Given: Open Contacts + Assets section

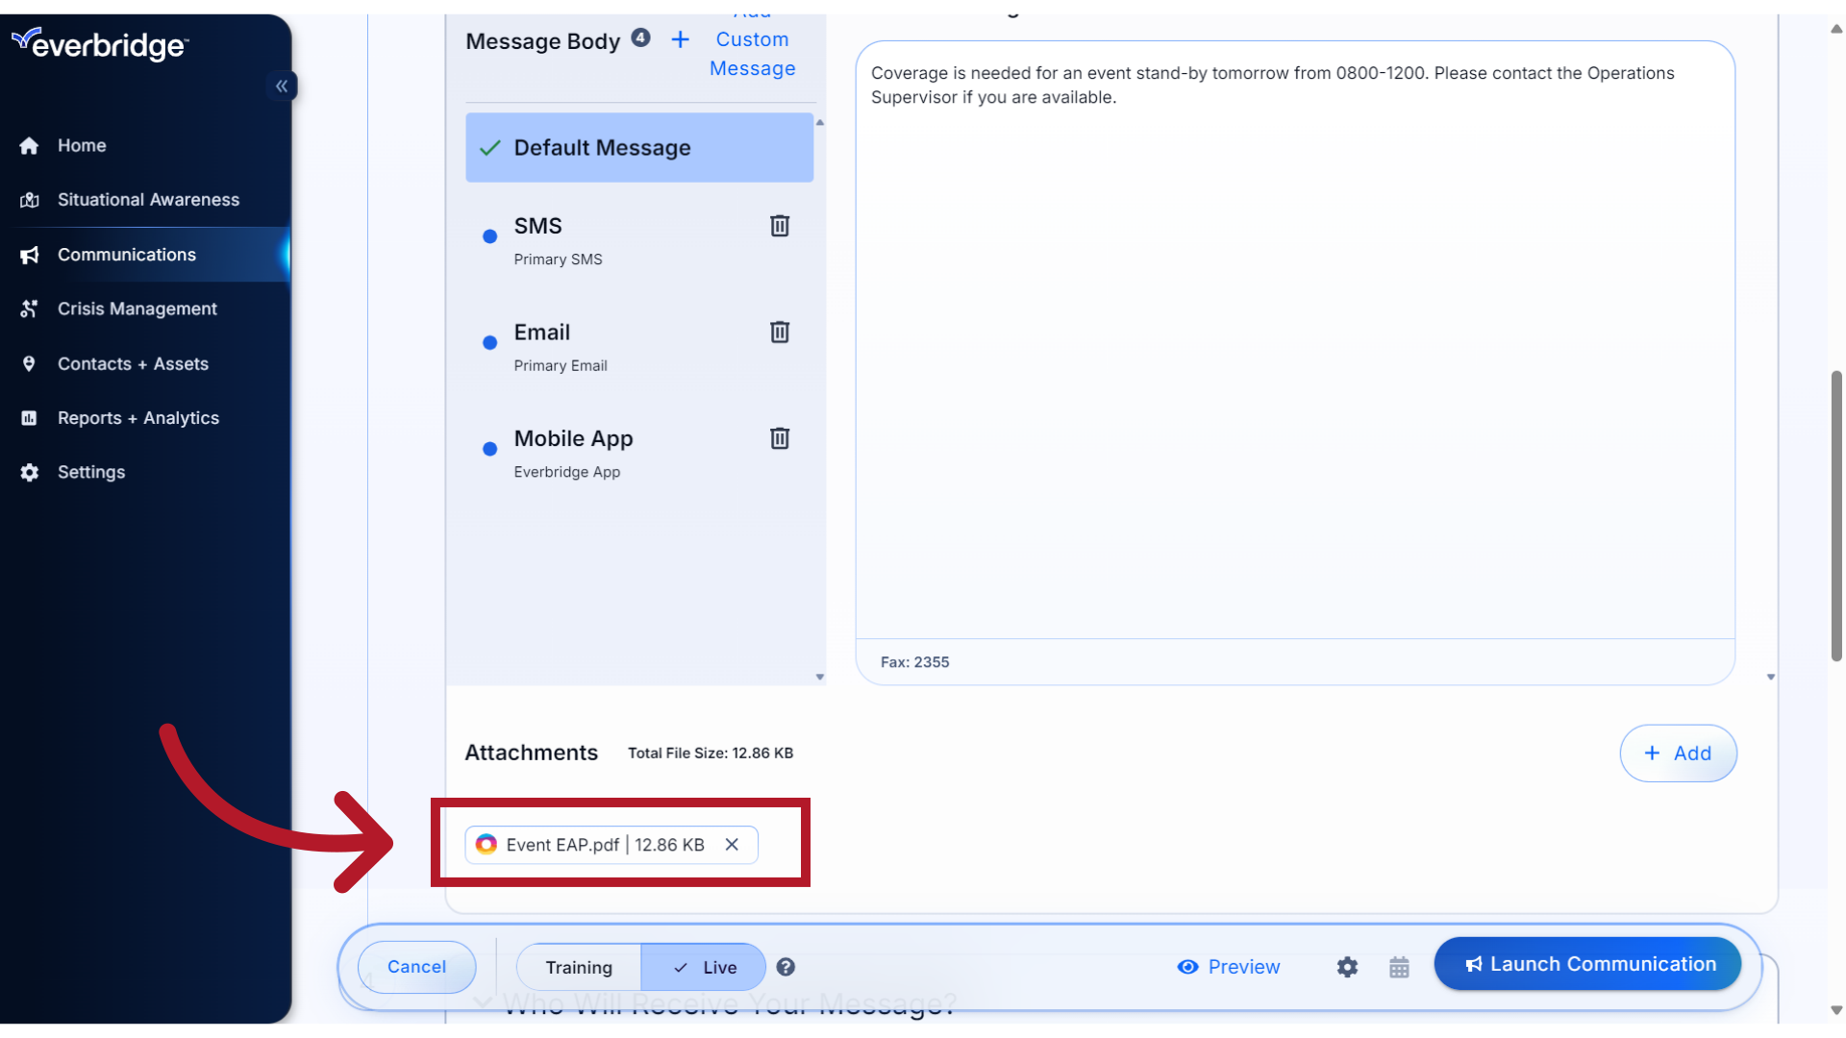Looking at the screenshot, I should coord(132,363).
